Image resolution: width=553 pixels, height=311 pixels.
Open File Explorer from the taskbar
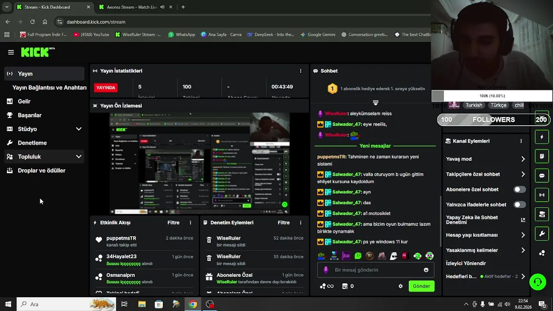[x=142, y=304]
